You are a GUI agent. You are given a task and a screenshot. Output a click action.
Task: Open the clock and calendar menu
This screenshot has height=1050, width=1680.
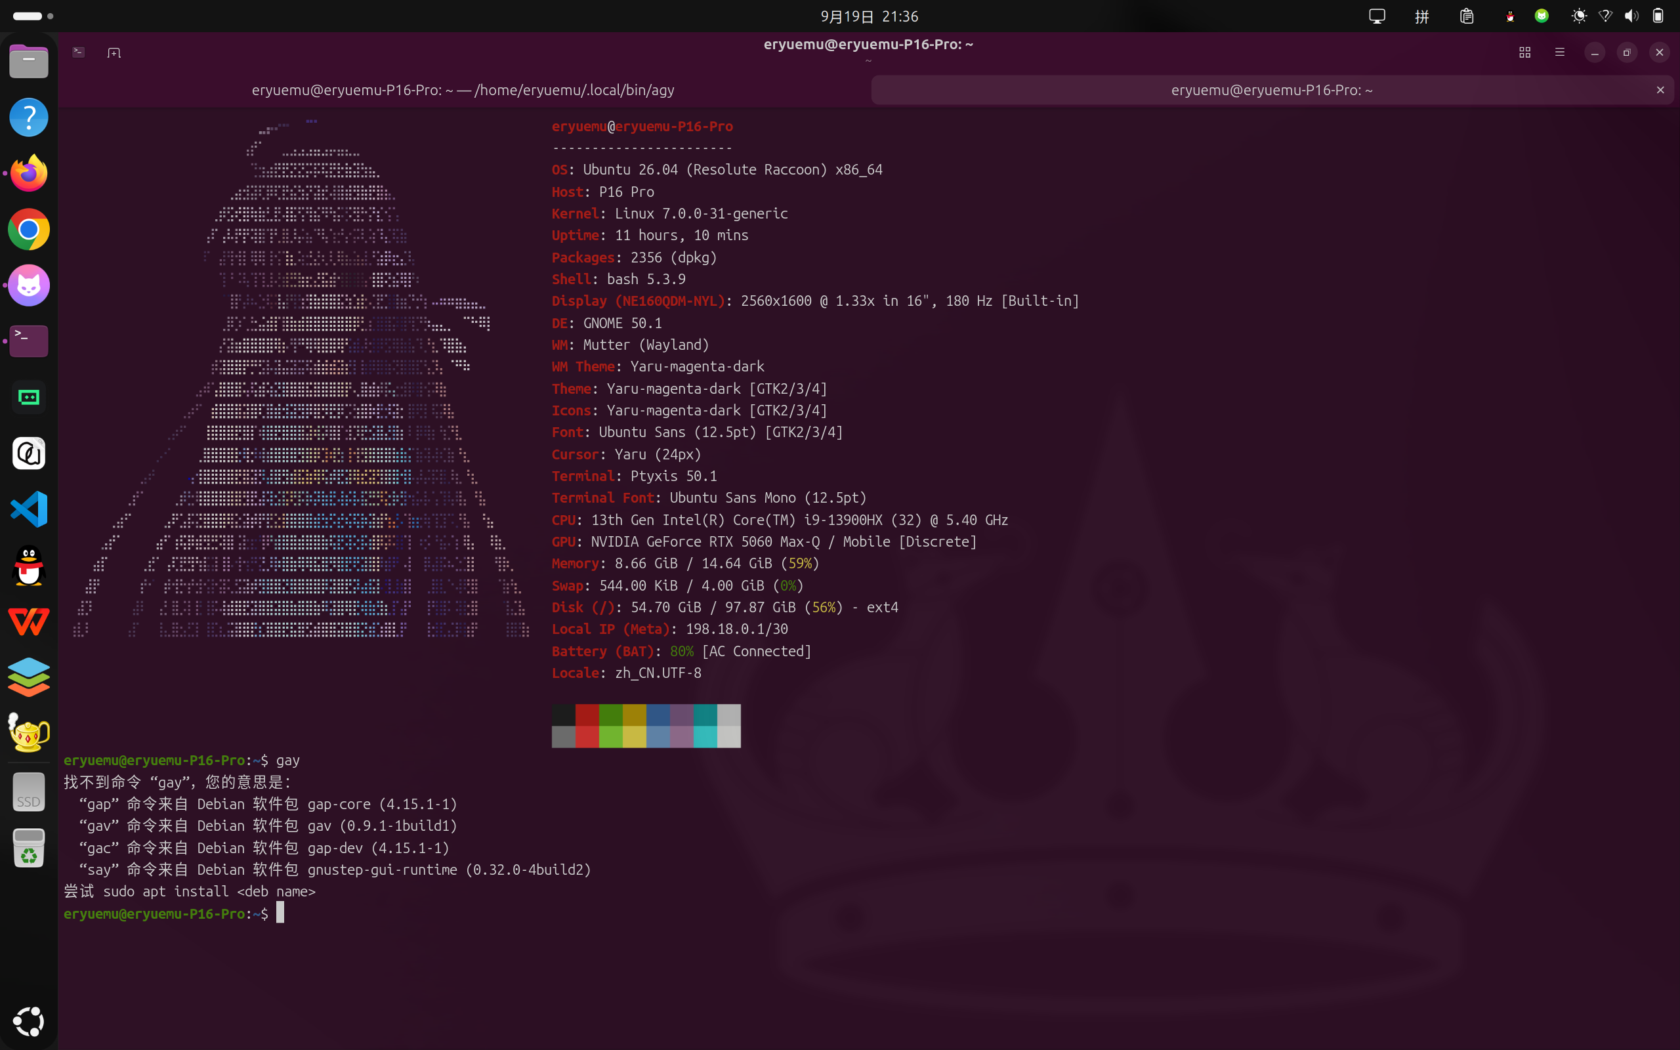click(x=869, y=16)
